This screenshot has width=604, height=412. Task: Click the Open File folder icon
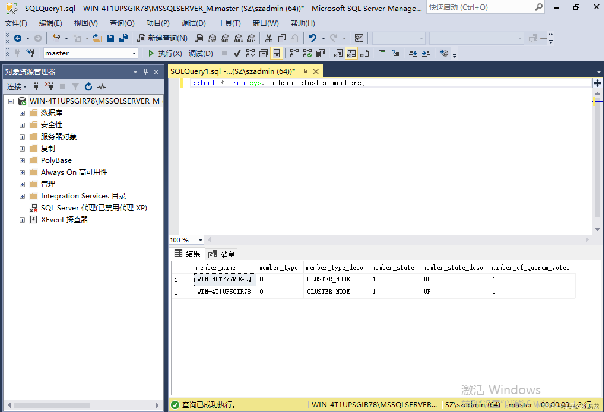pos(97,38)
